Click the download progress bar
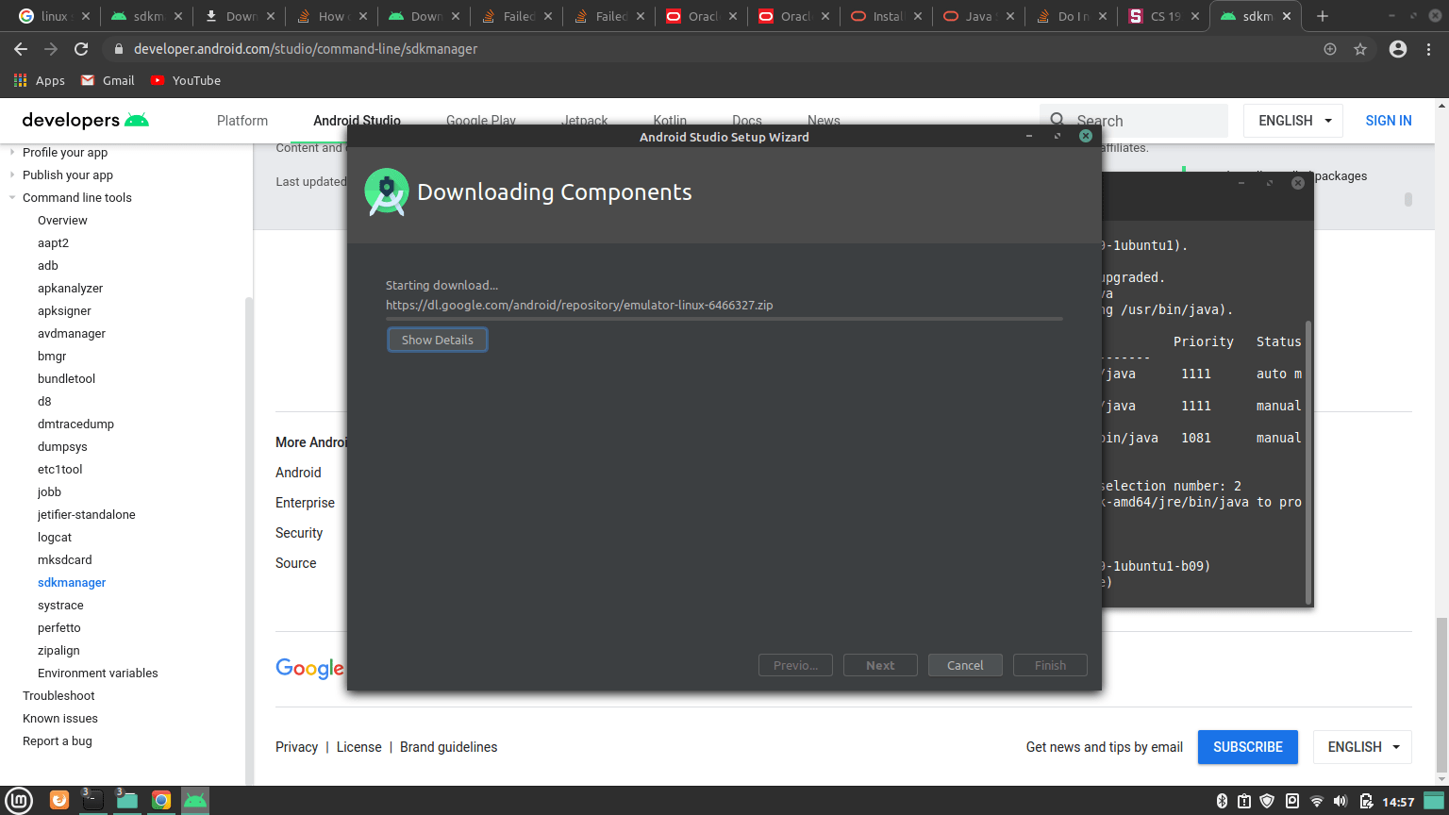Screen dimensions: 1449x815 point(724,319)
